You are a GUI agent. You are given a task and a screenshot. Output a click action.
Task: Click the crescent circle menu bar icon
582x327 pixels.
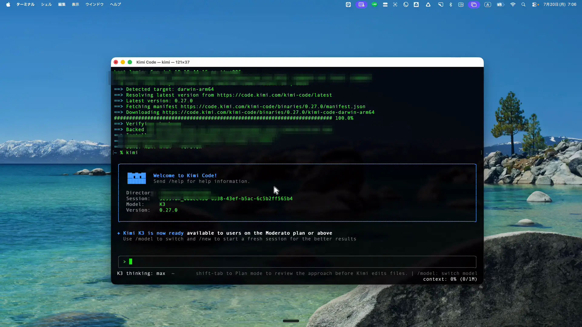click(x=406, y=5)
